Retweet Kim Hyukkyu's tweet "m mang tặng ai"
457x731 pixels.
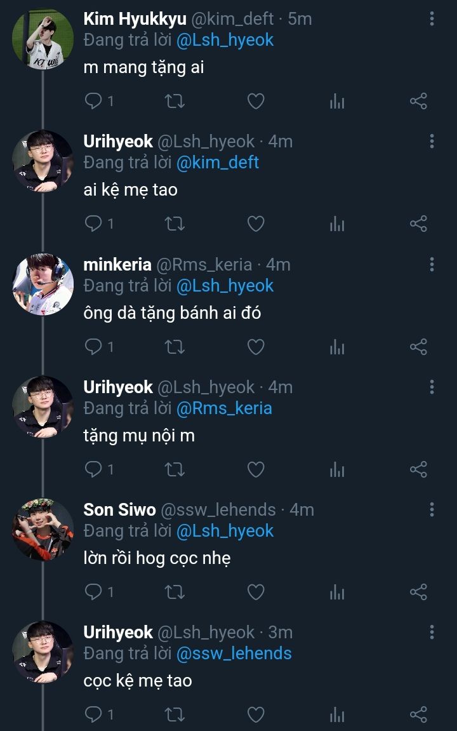click(175, 101)
